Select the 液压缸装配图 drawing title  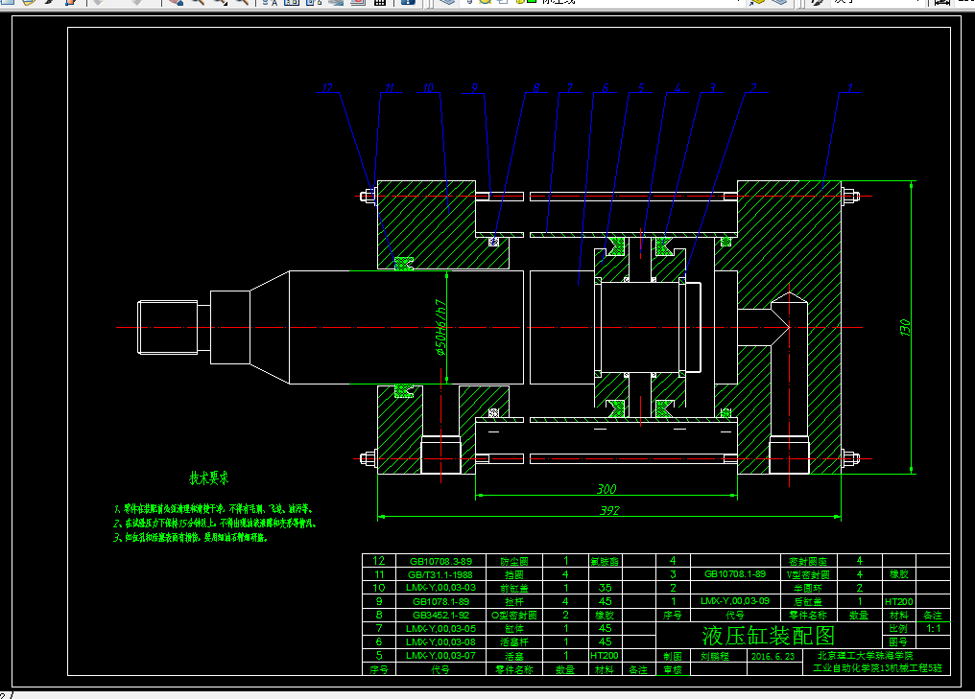tap(768, 636)
